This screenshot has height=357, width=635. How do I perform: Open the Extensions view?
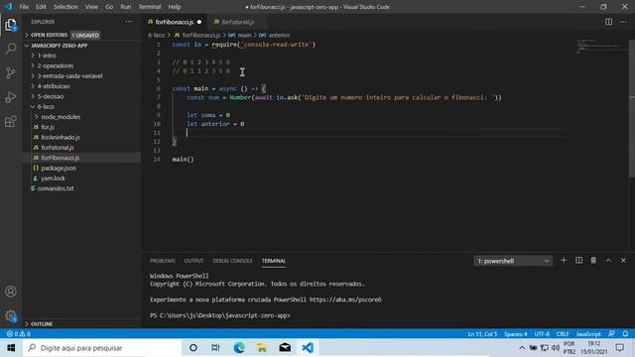[x=11, y=121]
